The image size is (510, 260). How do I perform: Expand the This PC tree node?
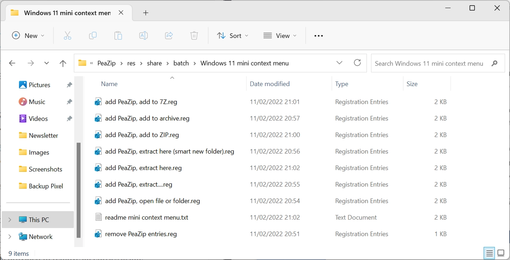10,220
